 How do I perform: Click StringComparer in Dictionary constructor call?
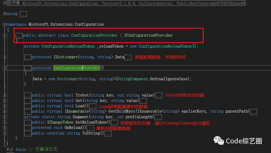132,79
